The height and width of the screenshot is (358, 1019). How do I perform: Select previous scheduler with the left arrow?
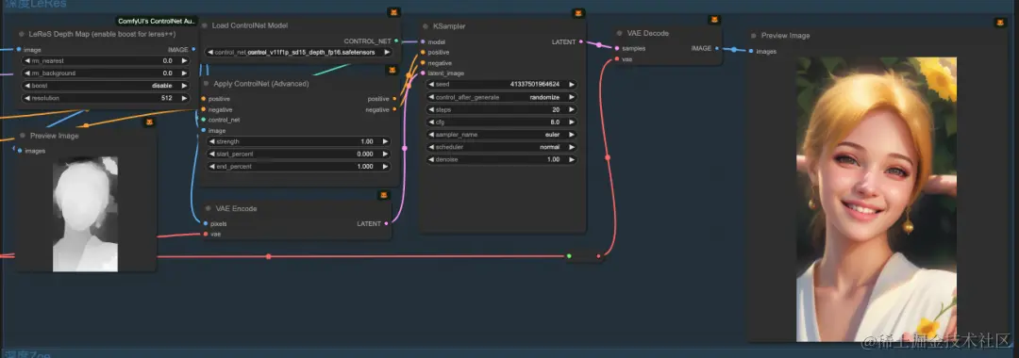point(431,147)
